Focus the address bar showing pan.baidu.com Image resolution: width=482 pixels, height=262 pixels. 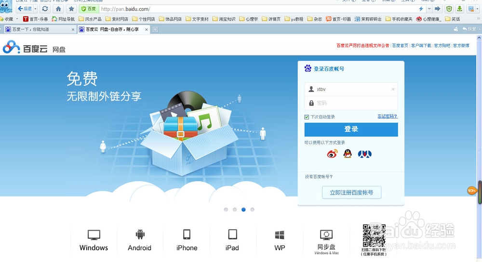click(258, 9)
